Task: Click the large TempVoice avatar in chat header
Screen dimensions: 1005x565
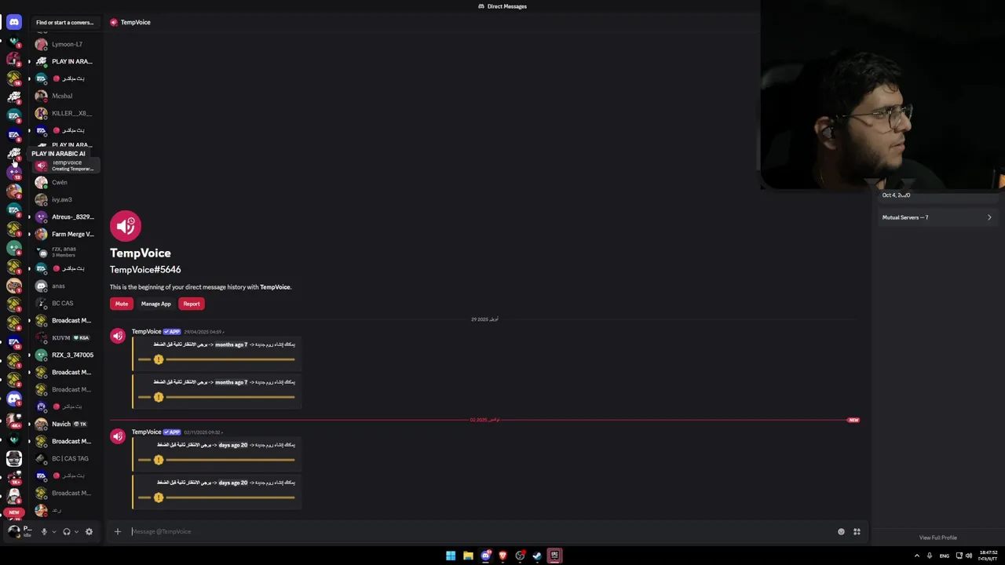Action: pyautogui.click(x=126, y=226)
